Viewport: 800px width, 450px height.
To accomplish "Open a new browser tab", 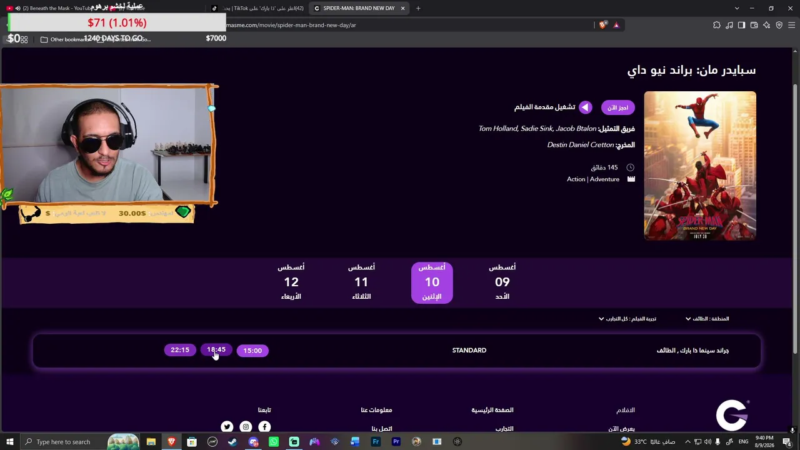I will click(418, 8).
